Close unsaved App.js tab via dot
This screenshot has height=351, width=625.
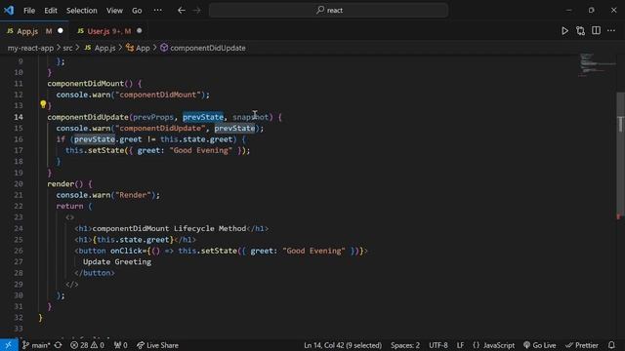(x=61, y=30)
